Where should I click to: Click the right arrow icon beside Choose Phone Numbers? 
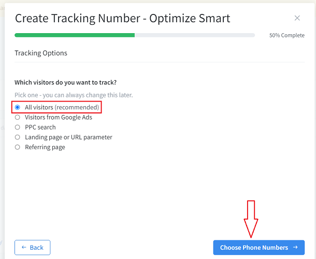pyautogui.click(x=295, y=248)
